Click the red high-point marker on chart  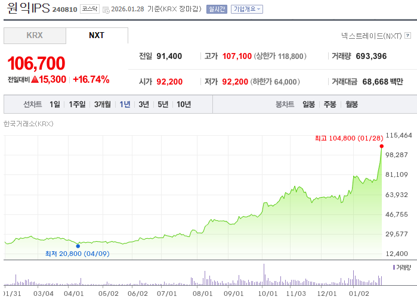[382, 146]
